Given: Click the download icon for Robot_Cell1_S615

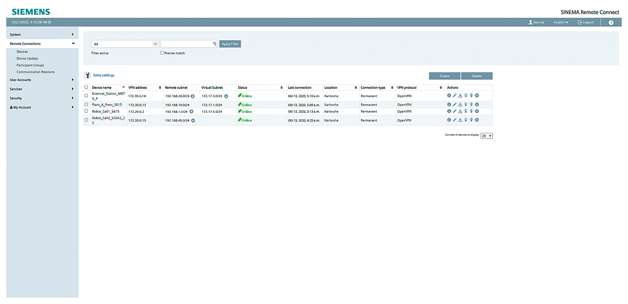Looking at the screenshot, I should point(460,112).
